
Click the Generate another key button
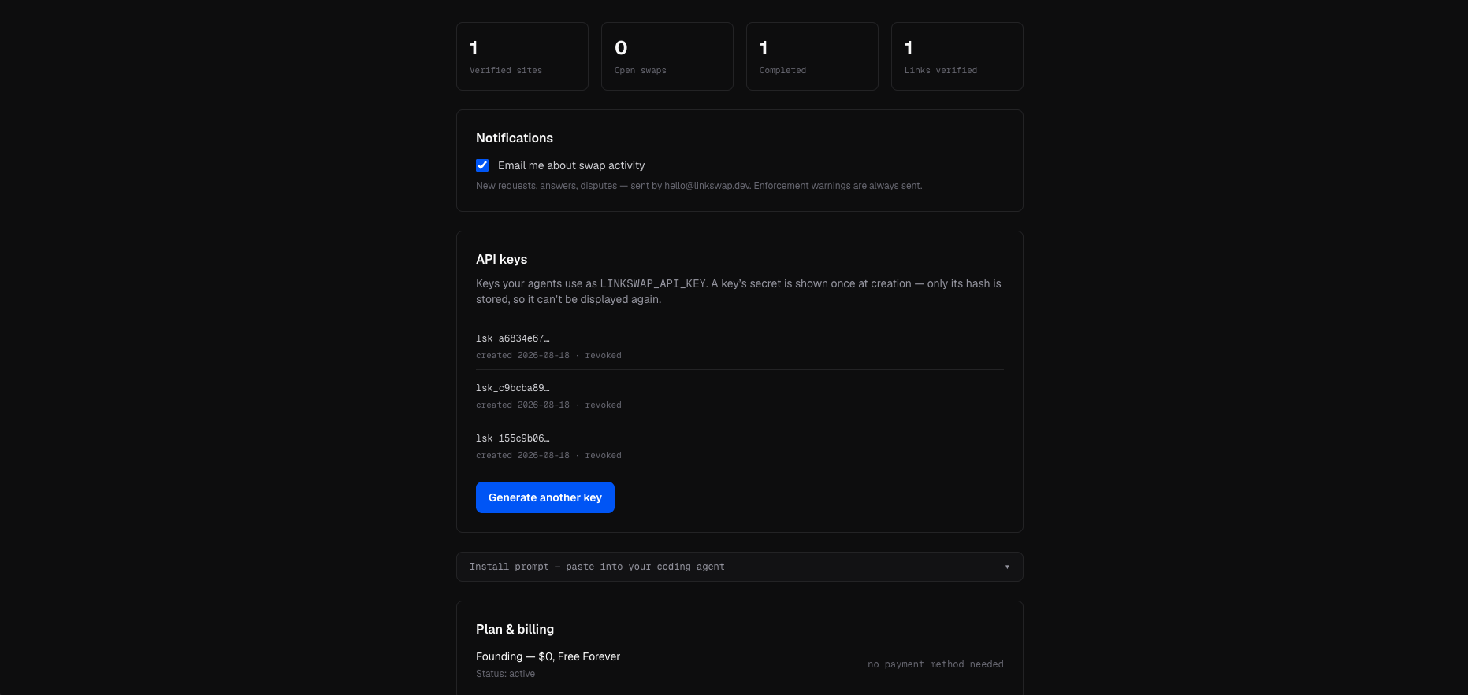click(545, 497)
